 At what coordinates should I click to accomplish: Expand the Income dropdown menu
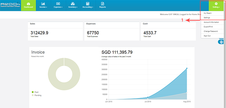click(x=43, y=7)
